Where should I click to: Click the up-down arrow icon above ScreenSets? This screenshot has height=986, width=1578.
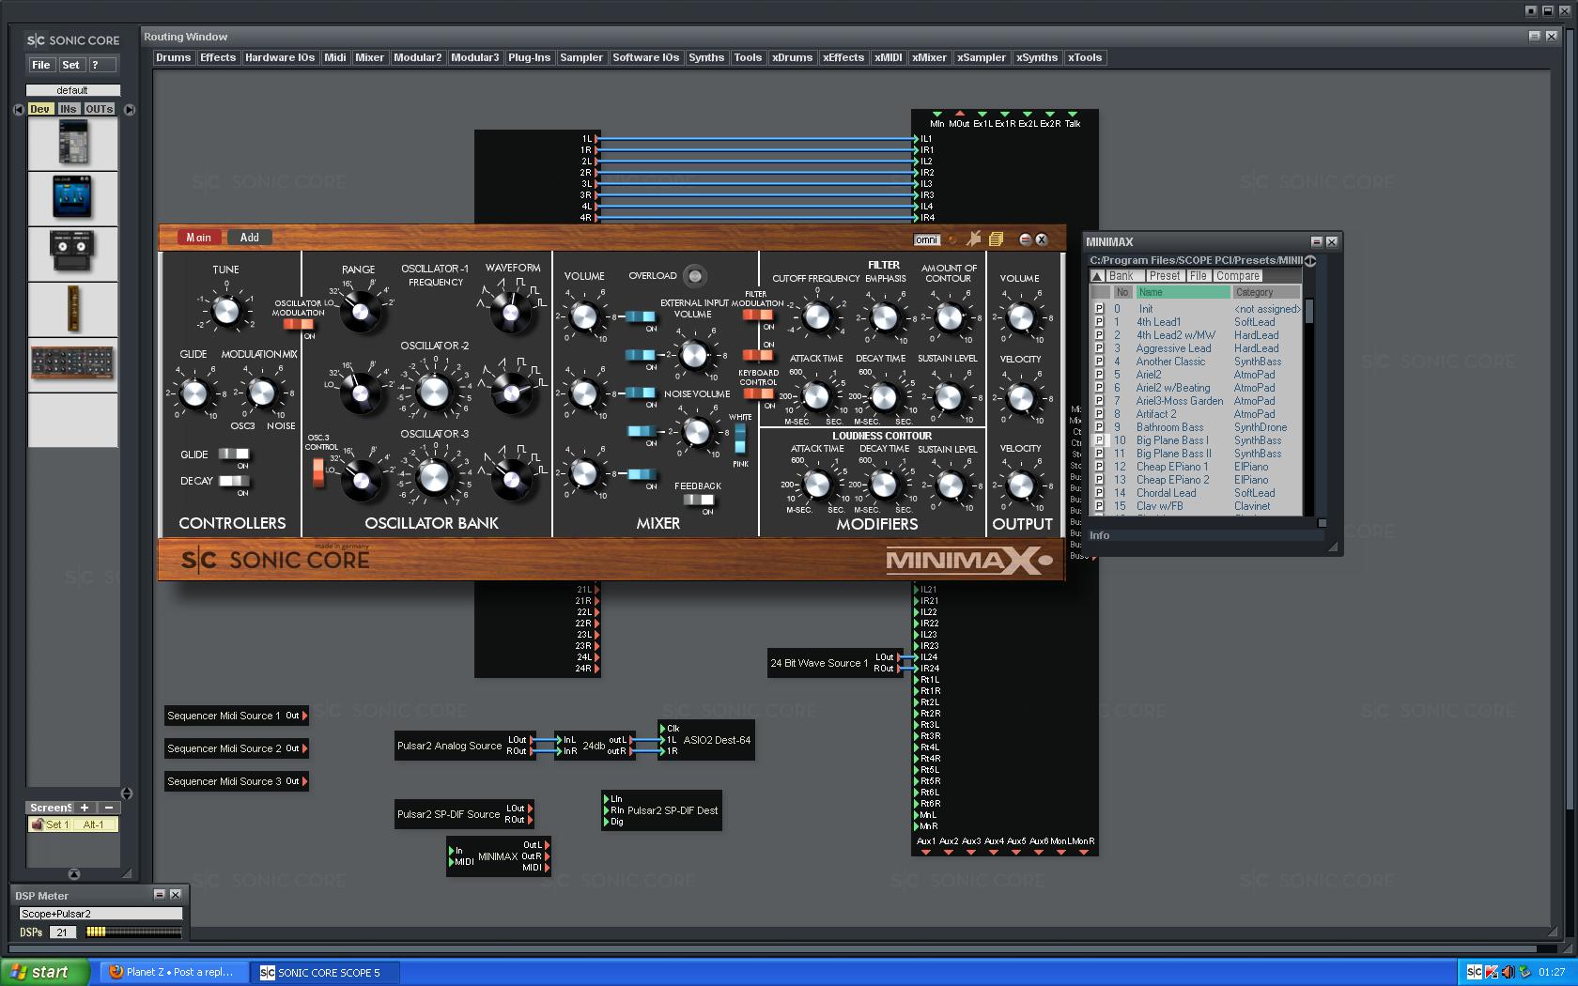click(x=127, y=793)
